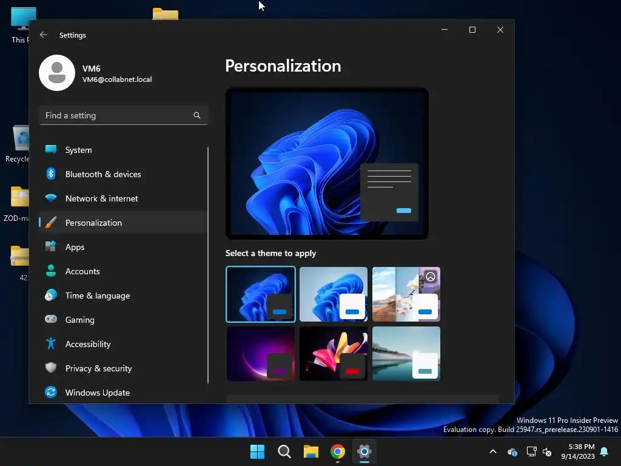Viewport: 621px width, 466px height.
Task: Open the Windows Start button
Action: 257,451
